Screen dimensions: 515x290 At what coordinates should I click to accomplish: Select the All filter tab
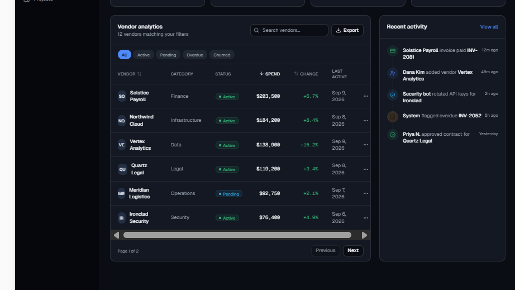click(x=124, y=55)
